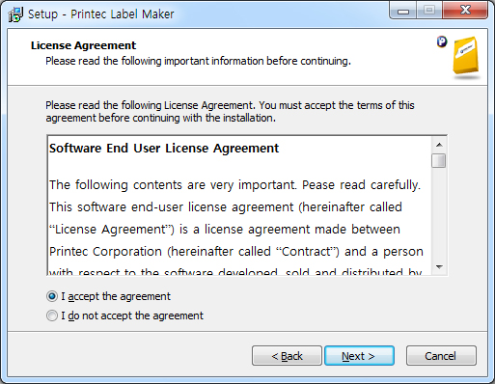Click the "Software End User License Agreement" heading
Screen dimensions: 495x384
pyautogui.click(x=164, y=149)
